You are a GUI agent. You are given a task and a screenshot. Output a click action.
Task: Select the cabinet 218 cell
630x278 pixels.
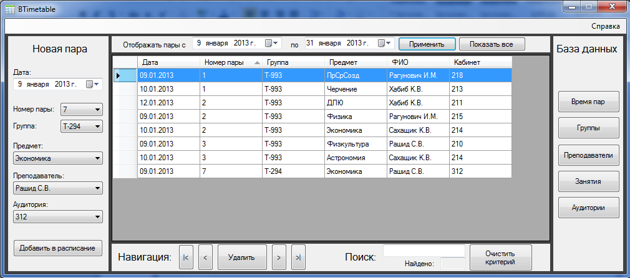coord(480,75)
